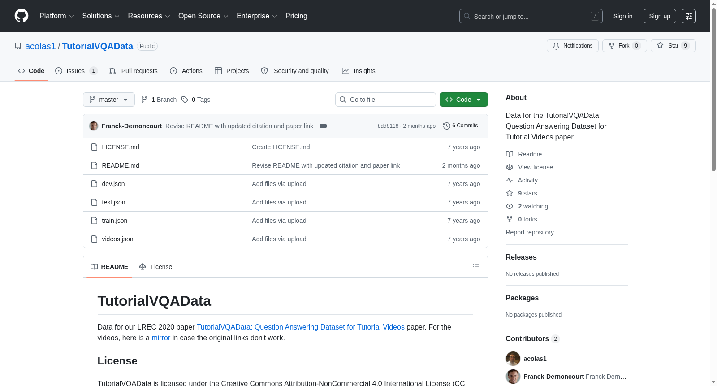The height and width of the screenshot is (386, 717).
Task: Switch to the Issues tab
Action: (76, 71)
